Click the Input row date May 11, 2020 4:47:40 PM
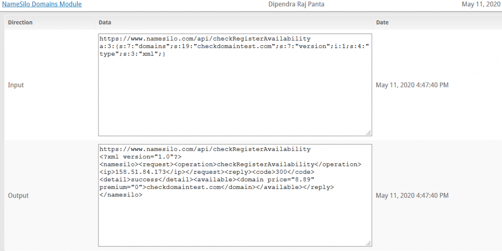Screen dimensions: 502x251 412,85
